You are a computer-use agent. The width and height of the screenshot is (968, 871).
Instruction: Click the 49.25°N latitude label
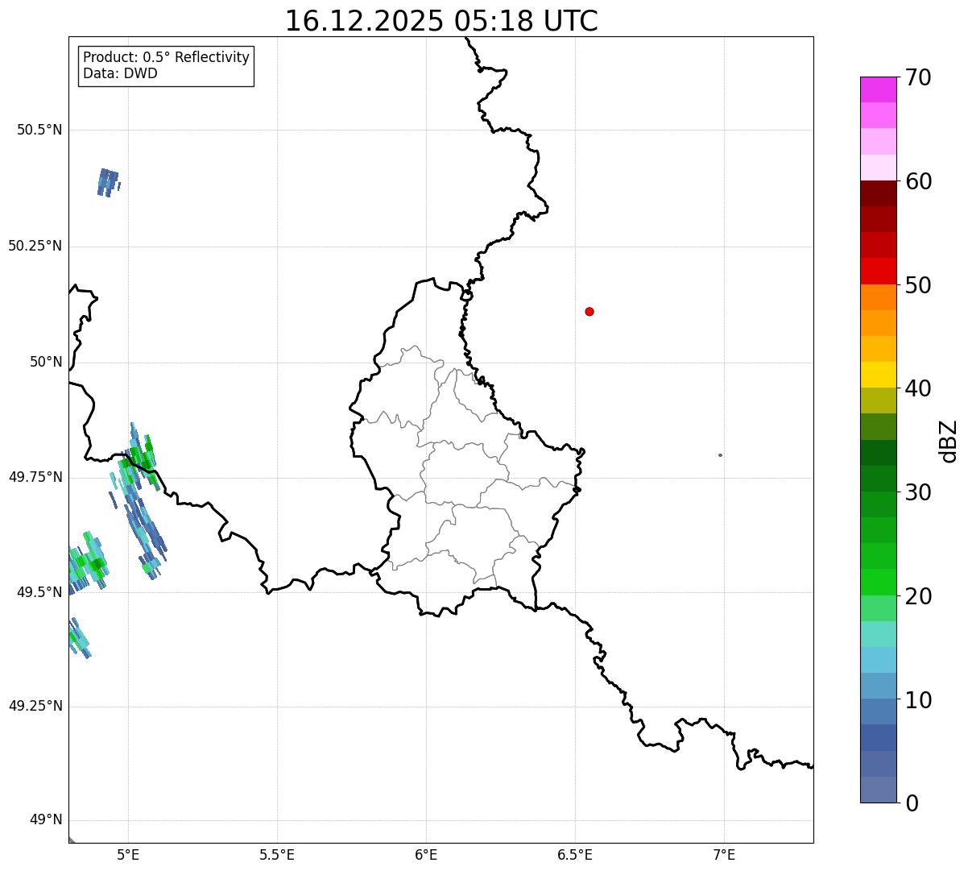[x=35, y=706]
